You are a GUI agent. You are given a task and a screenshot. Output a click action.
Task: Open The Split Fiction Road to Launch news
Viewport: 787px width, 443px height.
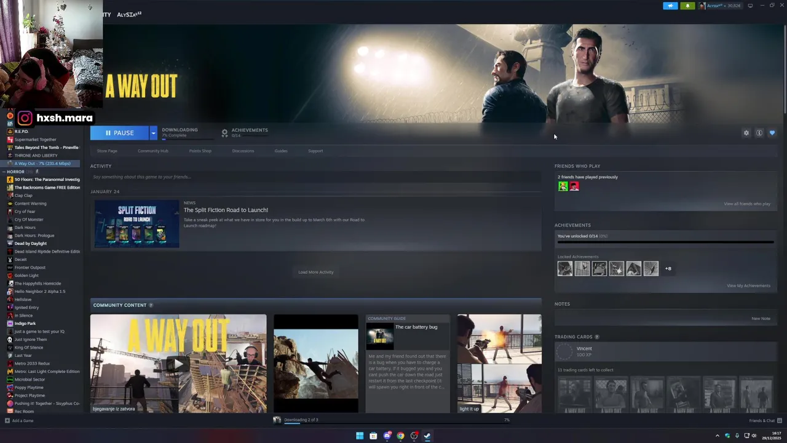pyautogui.click(x=226, y=210)
